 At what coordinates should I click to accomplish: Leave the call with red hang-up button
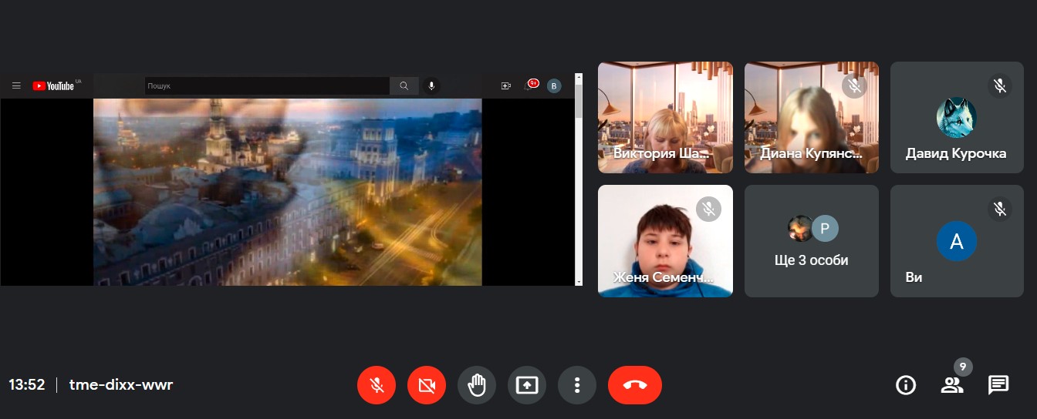click(x=635, y=384)
